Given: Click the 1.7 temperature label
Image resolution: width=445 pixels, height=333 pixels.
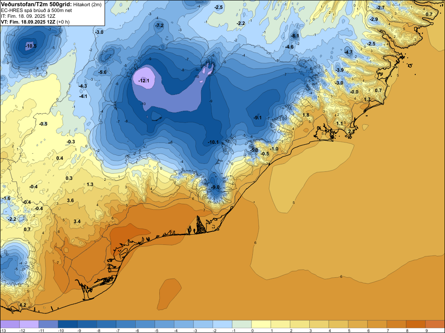Looking at the screenshot, I should point(367,99).
